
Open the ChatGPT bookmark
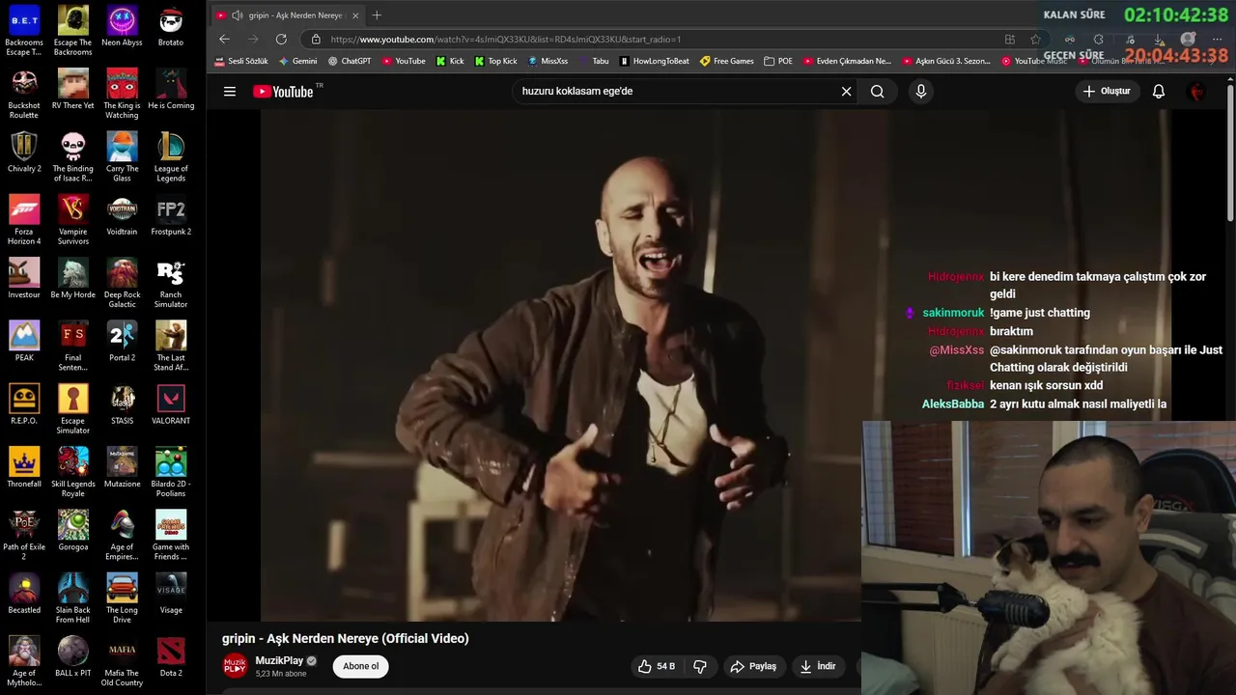pos(350,61)
